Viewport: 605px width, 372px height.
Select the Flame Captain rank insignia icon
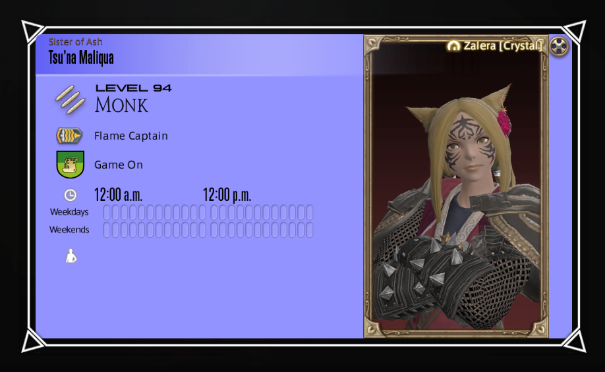pyautogui.click(x=69, y=136)
